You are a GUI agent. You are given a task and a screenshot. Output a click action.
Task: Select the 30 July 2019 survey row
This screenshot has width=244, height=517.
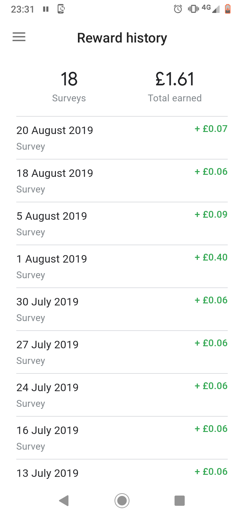(x=122, y=310)
